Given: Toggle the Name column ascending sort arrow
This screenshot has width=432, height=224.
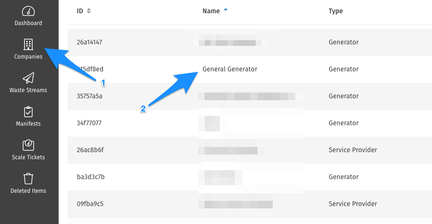Looking at the screenshot, I should tap(225, 9).
